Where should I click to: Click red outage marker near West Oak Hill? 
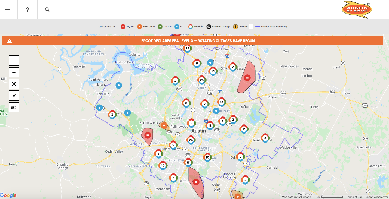pos(148,135)
